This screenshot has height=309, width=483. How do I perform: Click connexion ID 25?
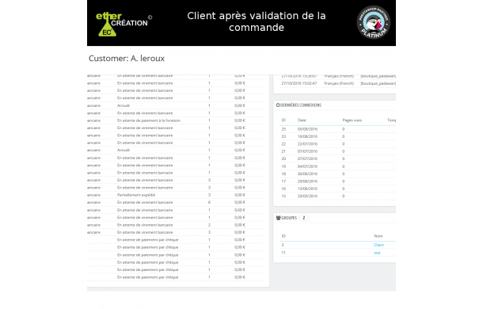point(283,129)
